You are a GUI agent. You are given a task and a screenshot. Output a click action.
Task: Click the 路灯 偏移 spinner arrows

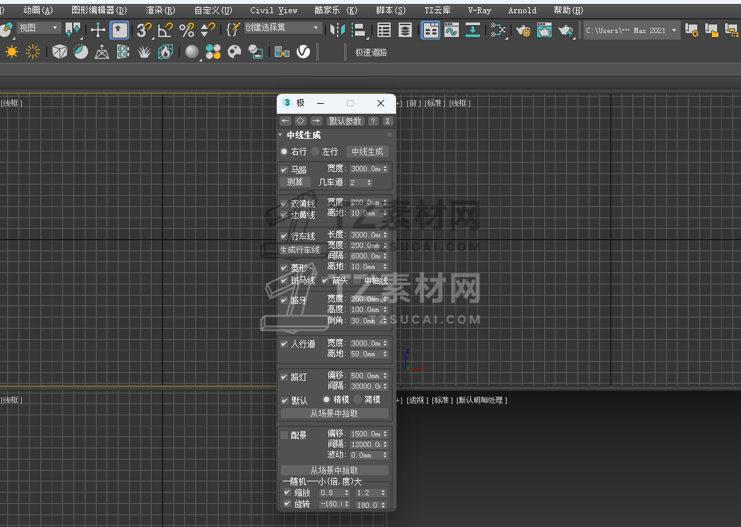pos(385,376)
